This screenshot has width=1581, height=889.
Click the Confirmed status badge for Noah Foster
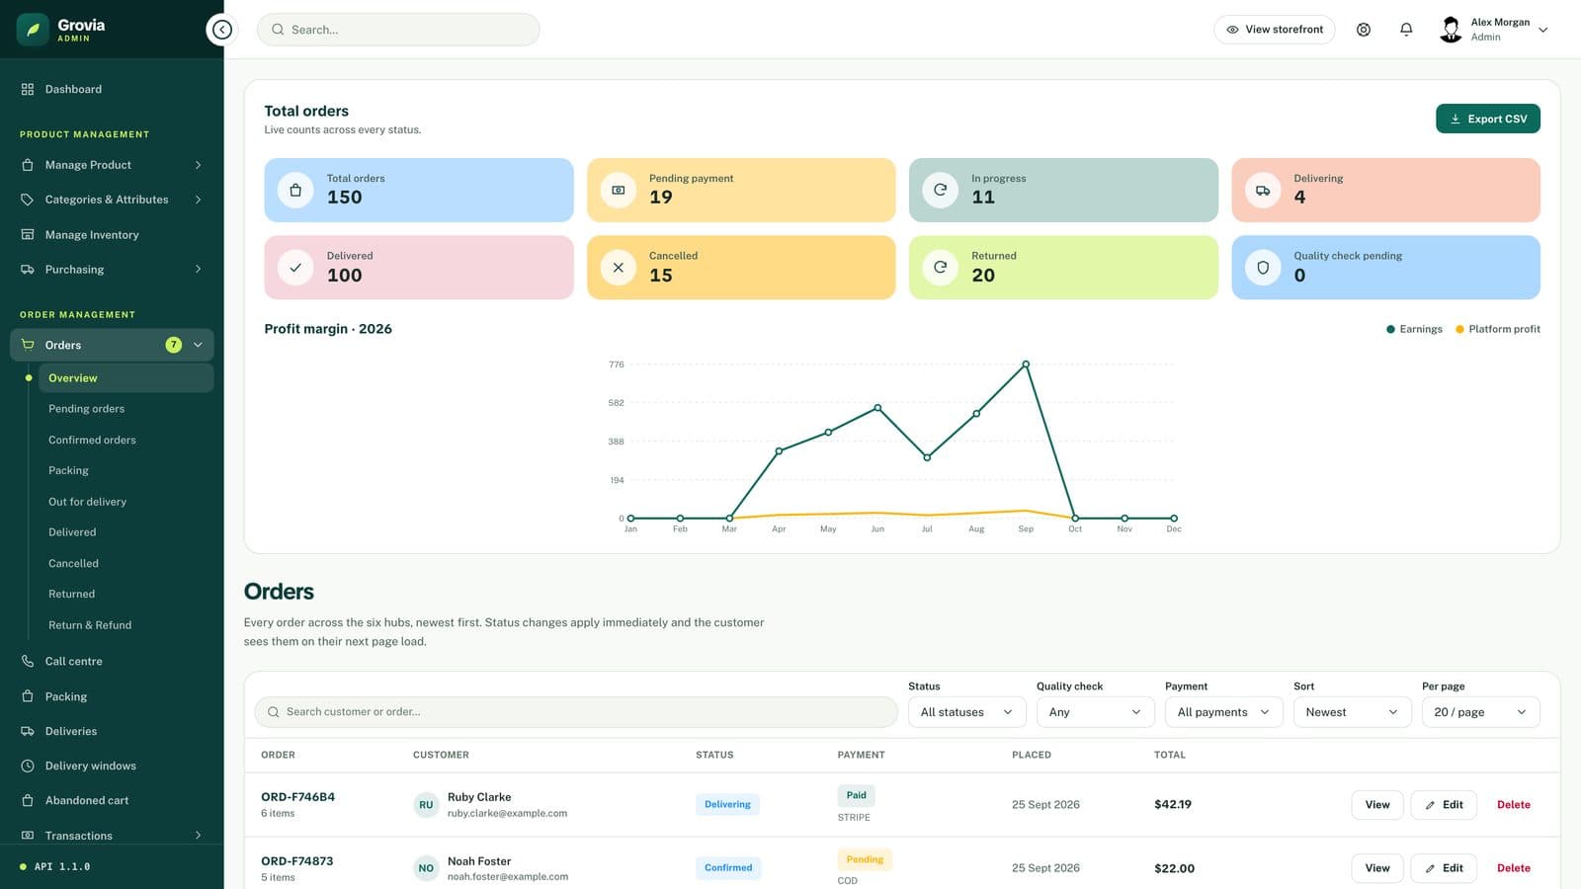pyautogui.click(x=728, y=868)
